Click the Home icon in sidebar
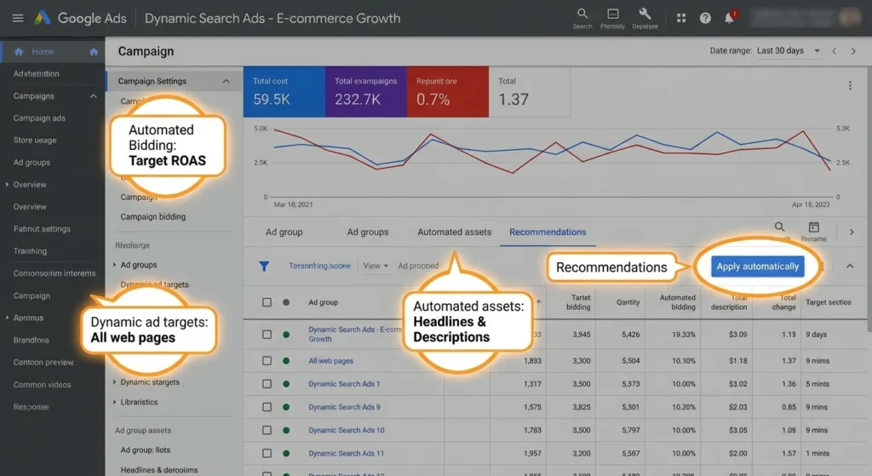Screen dimensions: 872x476 tap(19, 52)
